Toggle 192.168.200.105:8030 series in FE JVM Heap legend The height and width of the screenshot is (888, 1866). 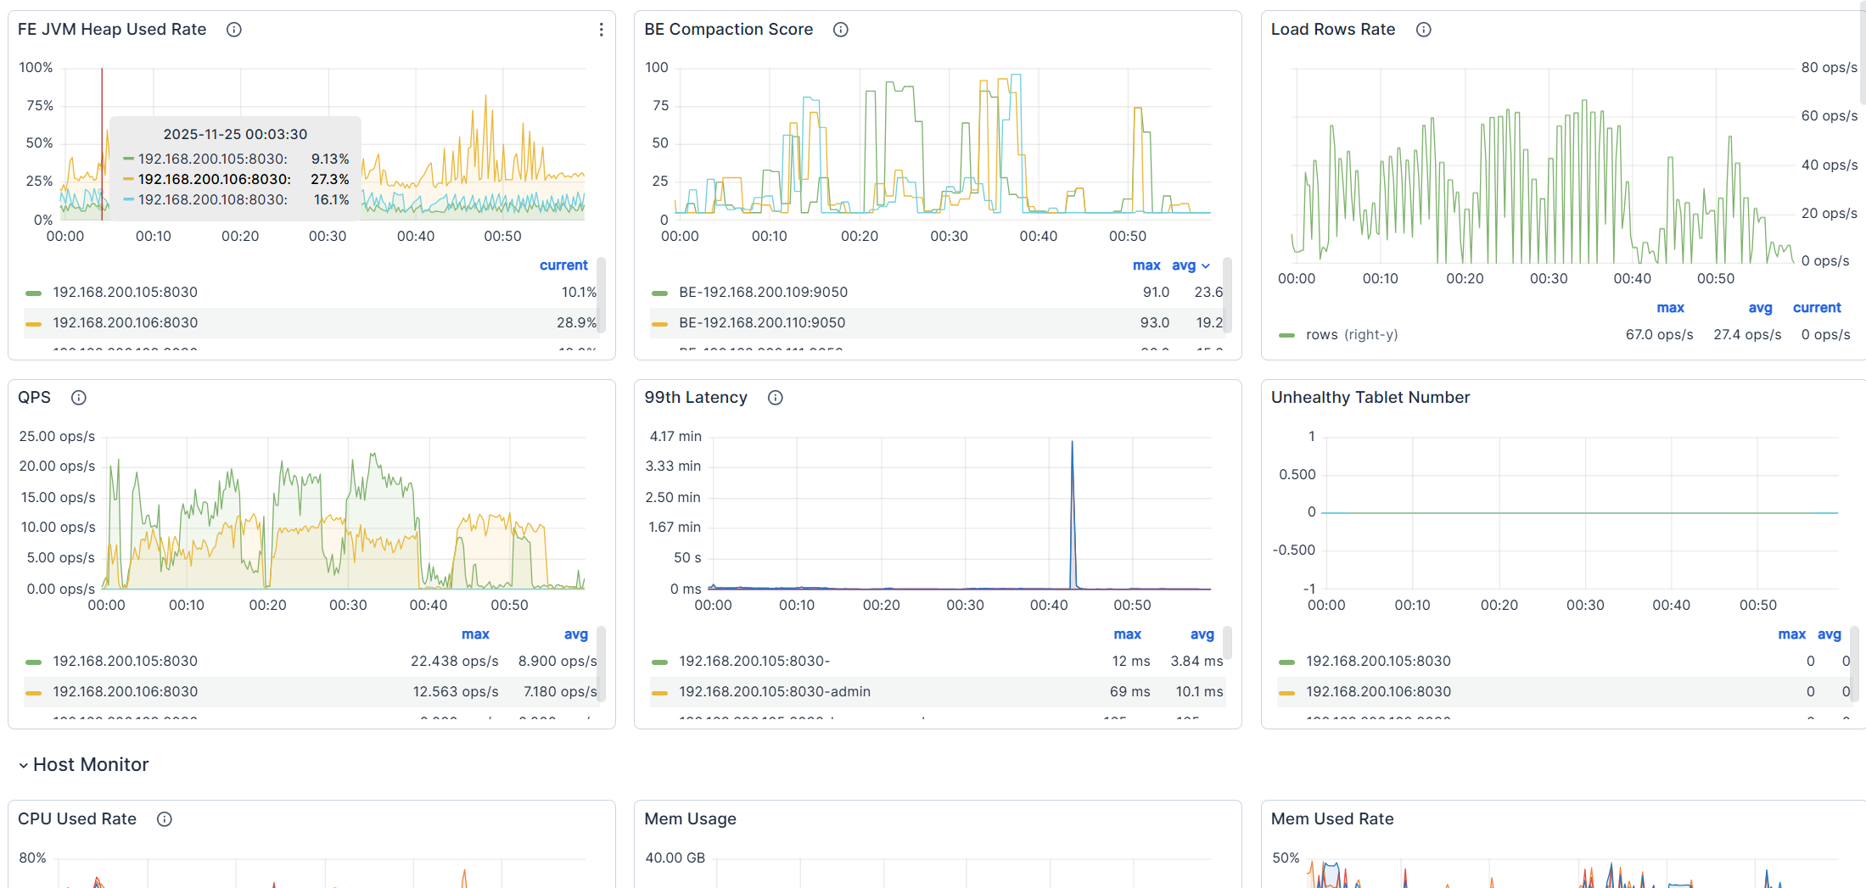point(125,293)
